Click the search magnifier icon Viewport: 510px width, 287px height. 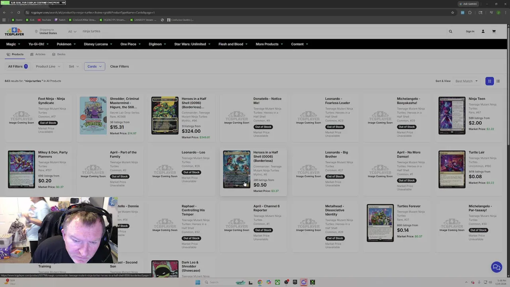[x=451, y=31]
